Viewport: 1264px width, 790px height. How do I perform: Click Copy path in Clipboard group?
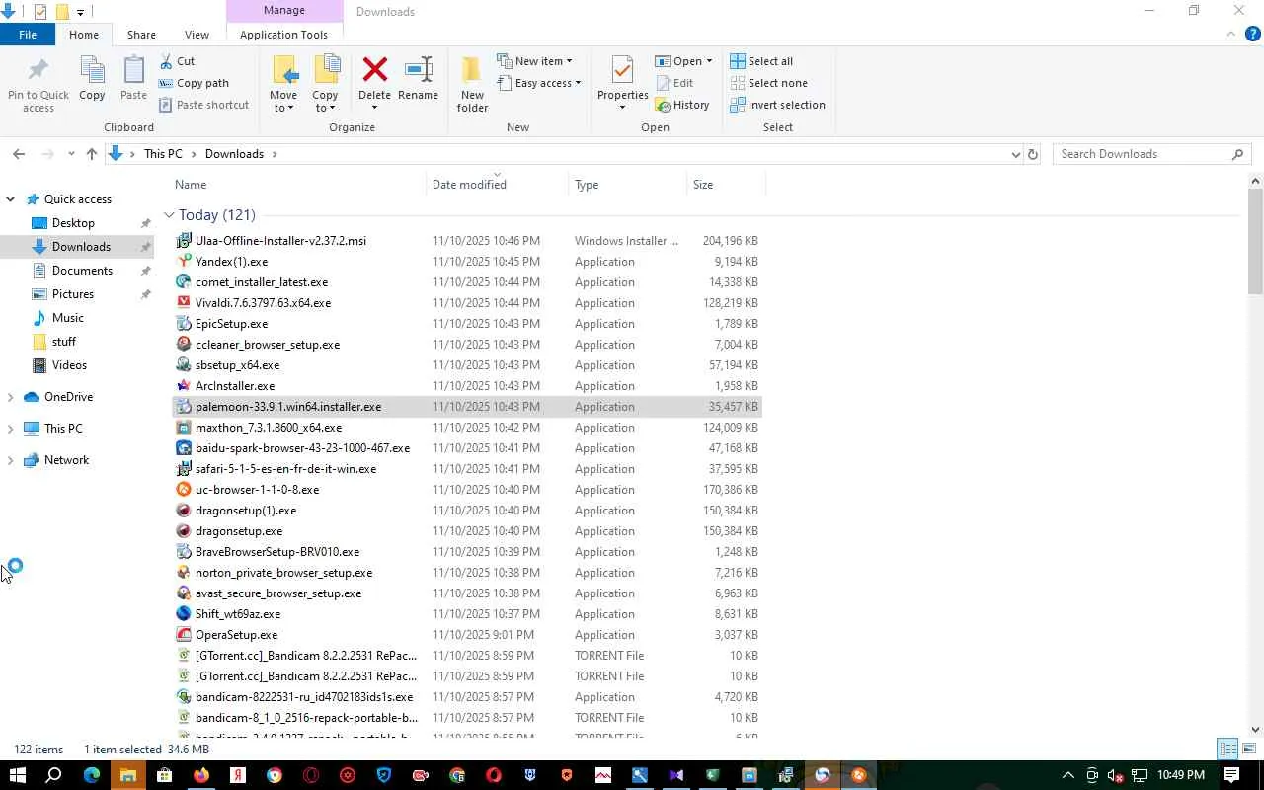click(x=193, y=83)
